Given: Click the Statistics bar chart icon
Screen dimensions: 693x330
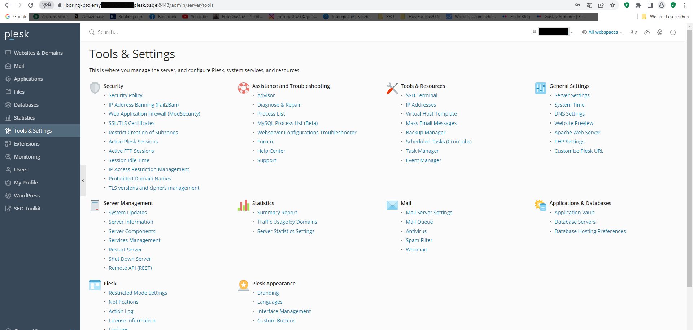Looking at the screenshot, I should click(243, 205).
